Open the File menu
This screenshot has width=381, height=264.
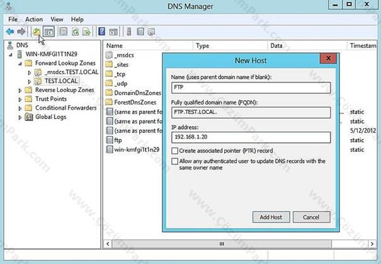click(13, 20)
